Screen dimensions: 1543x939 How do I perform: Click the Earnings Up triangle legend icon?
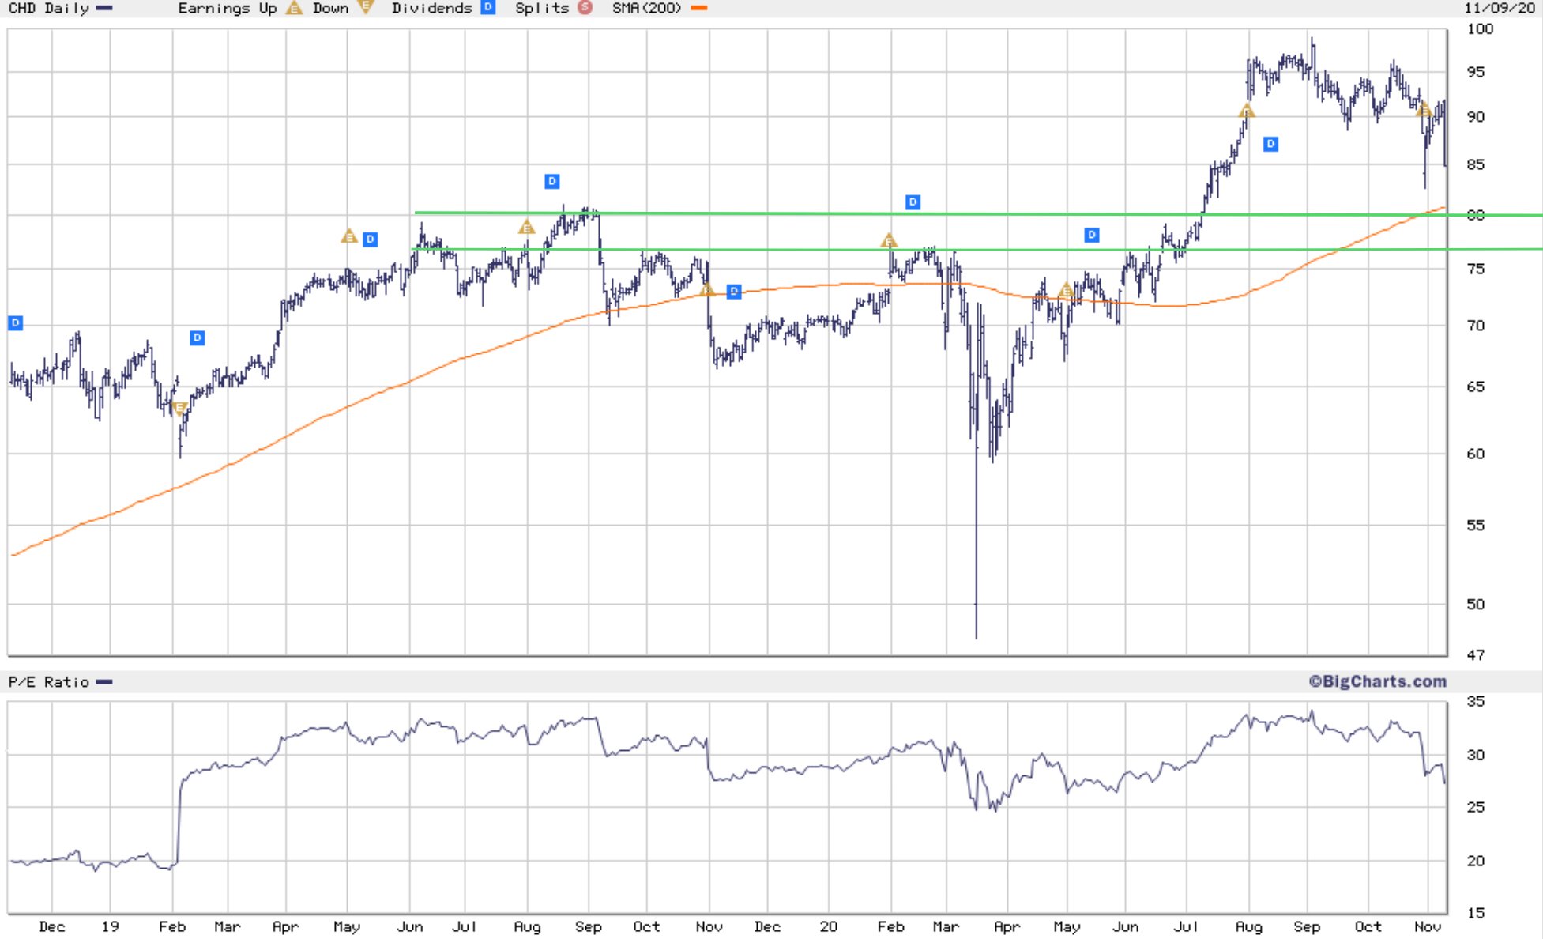(294, 9)
